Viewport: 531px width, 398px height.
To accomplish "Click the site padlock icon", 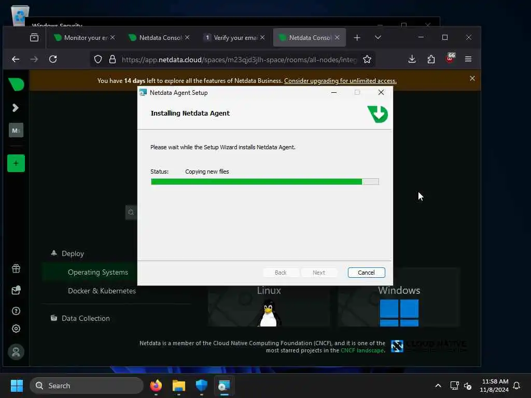I will pyautogui.click(x=113, y=59).
